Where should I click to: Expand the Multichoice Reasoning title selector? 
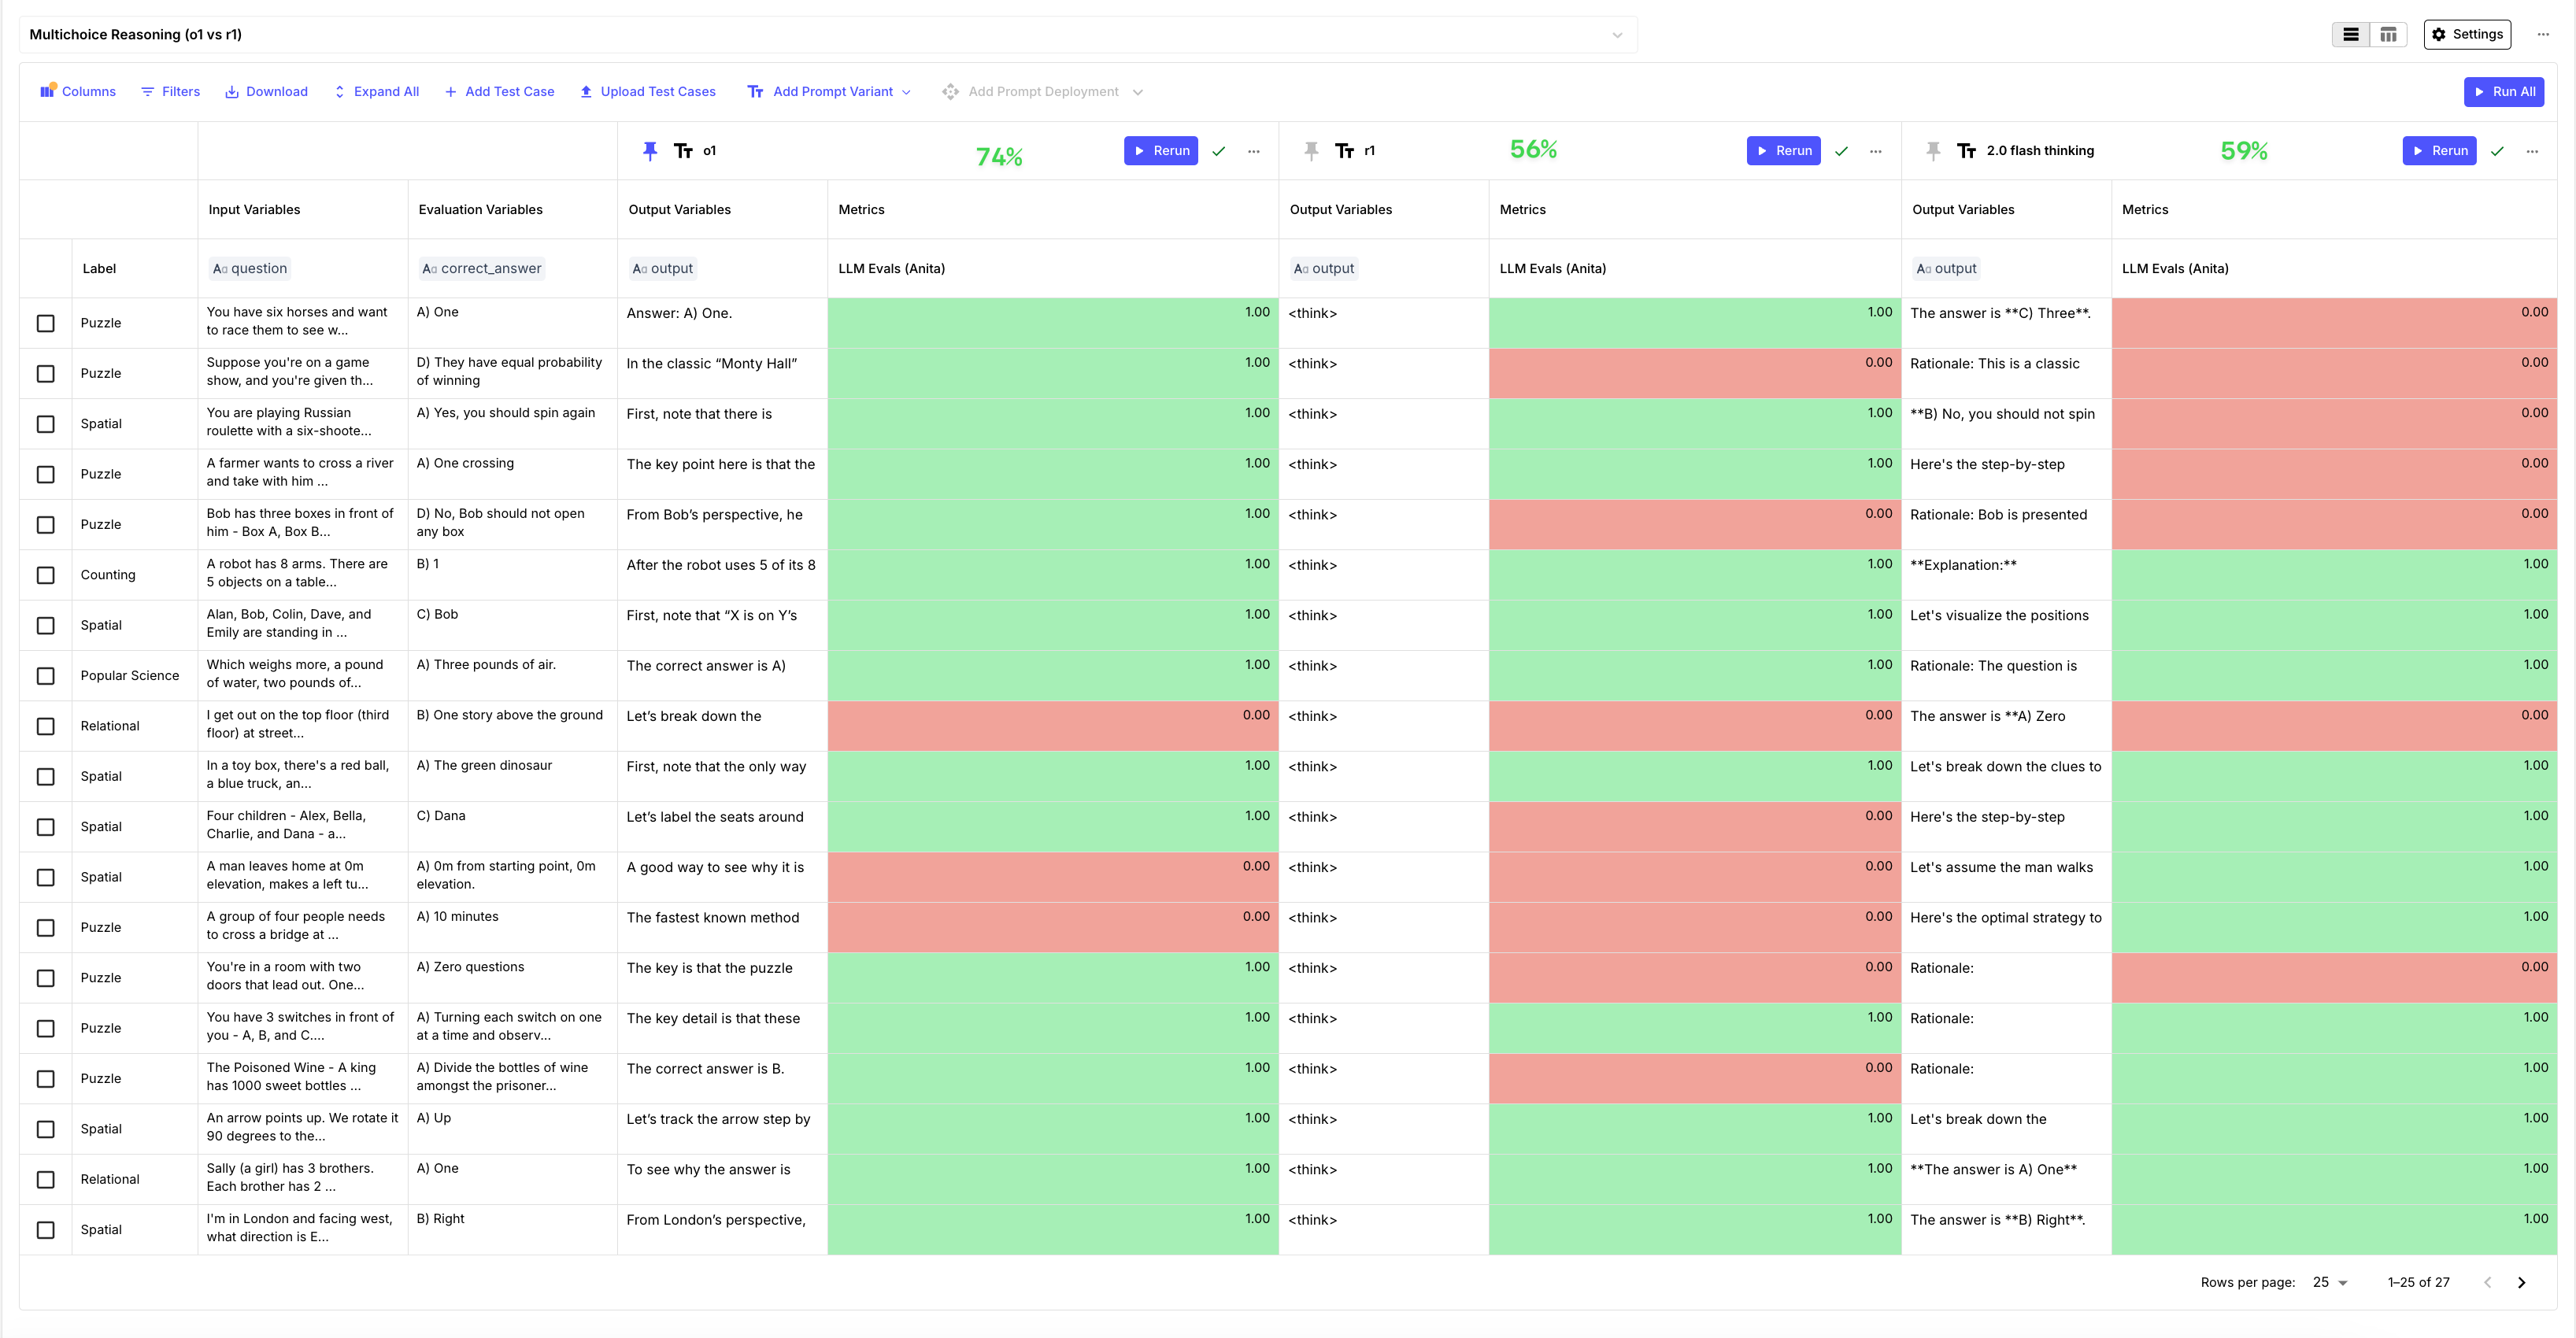click(1617, 35)
